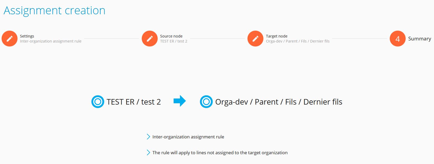This screenshot has height=164, width=434.
Task: Click the step subtitle TEST ER / test 2
Action: click(x=174, y=41)
